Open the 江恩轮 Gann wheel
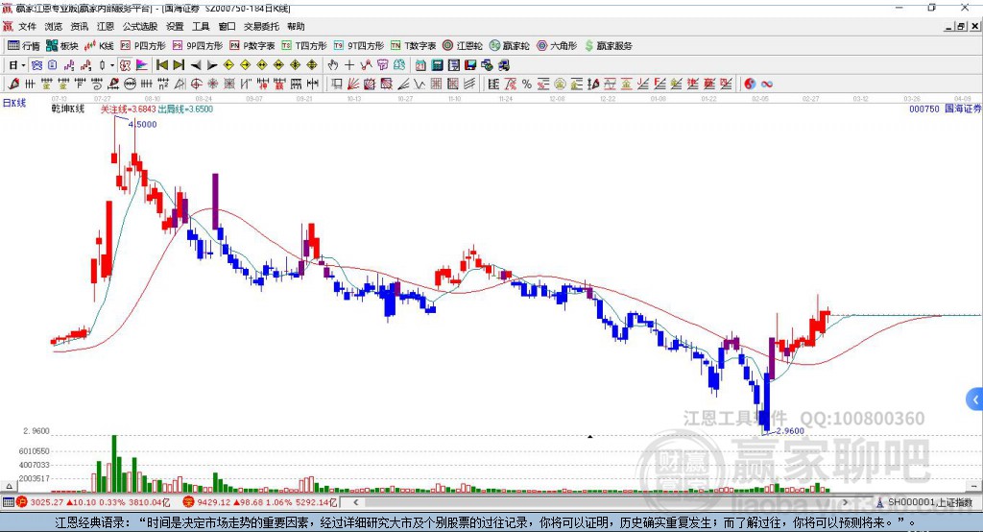The width and height of the screenshot is (983, 532). pyautogui.click(x=463, y=46)
